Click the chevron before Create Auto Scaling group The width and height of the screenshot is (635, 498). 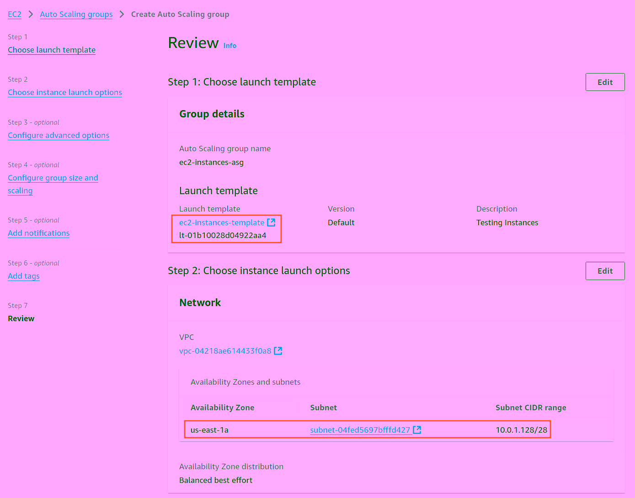click(121, 14)
